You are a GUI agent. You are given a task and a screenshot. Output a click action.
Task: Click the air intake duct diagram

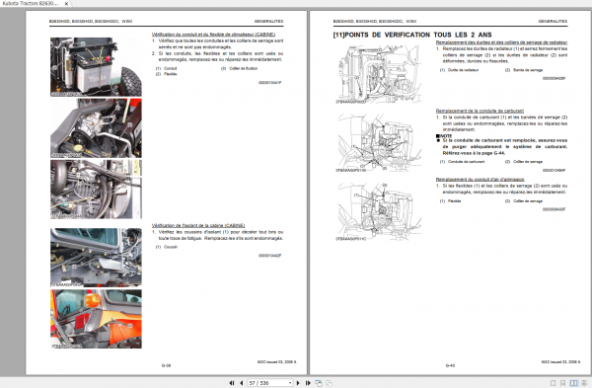coord(378,211)
